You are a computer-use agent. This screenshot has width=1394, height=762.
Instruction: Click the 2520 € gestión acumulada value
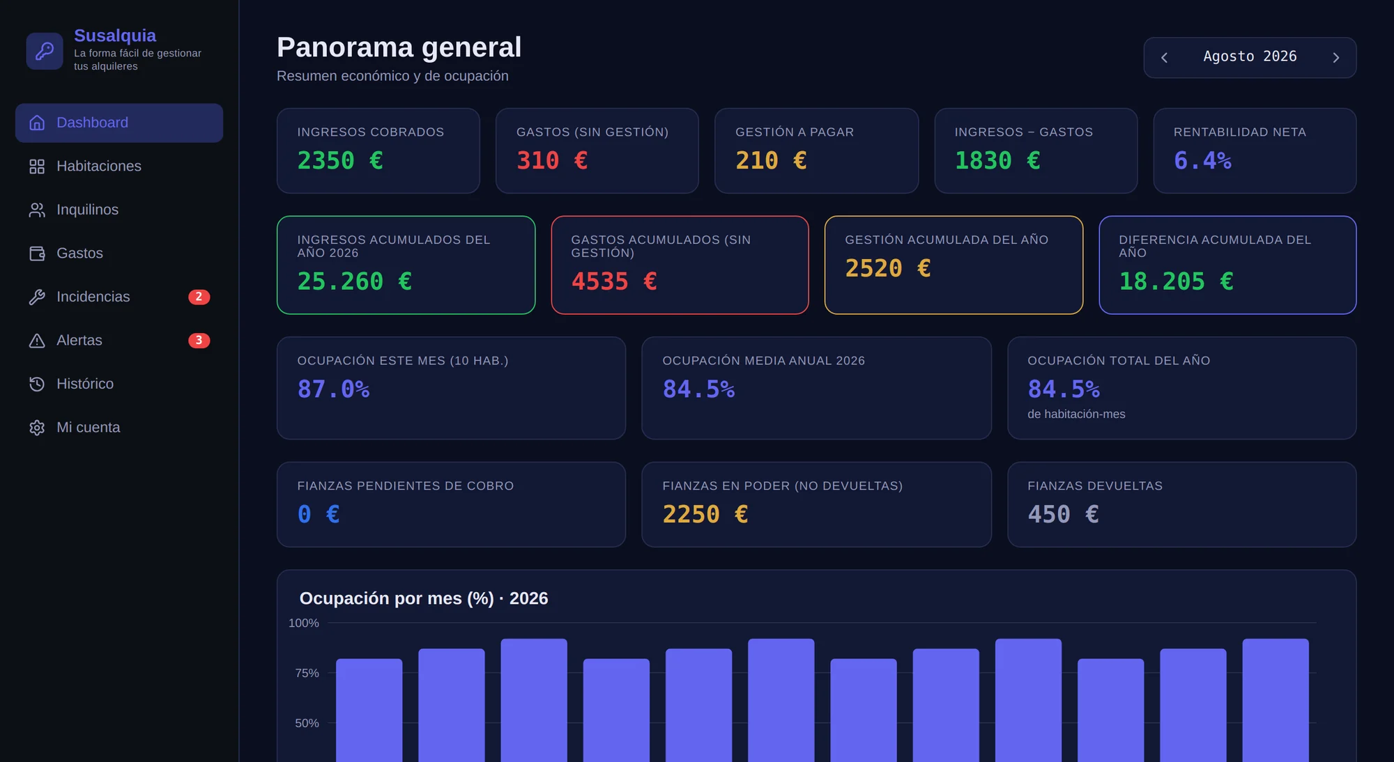pos(888,268)
